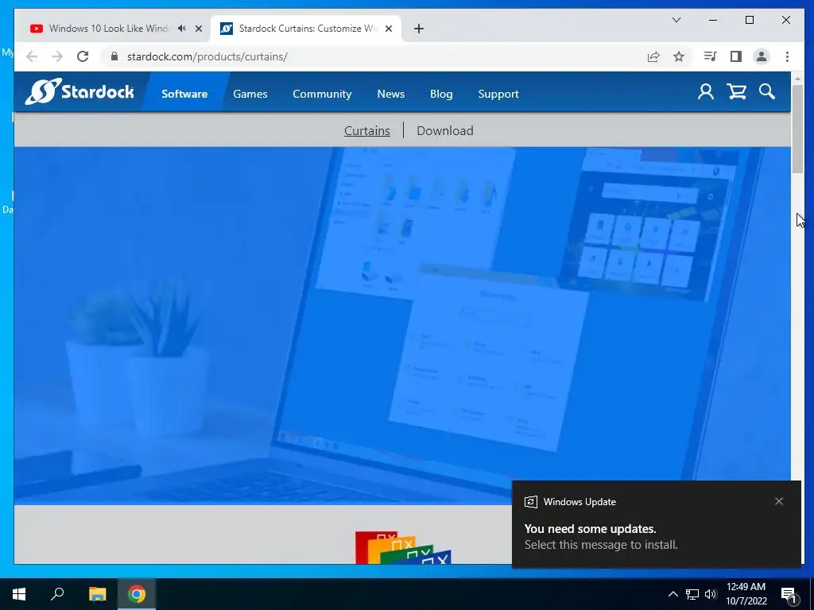Open the media controls icon in Chrome toolbar

pos(710,56)
